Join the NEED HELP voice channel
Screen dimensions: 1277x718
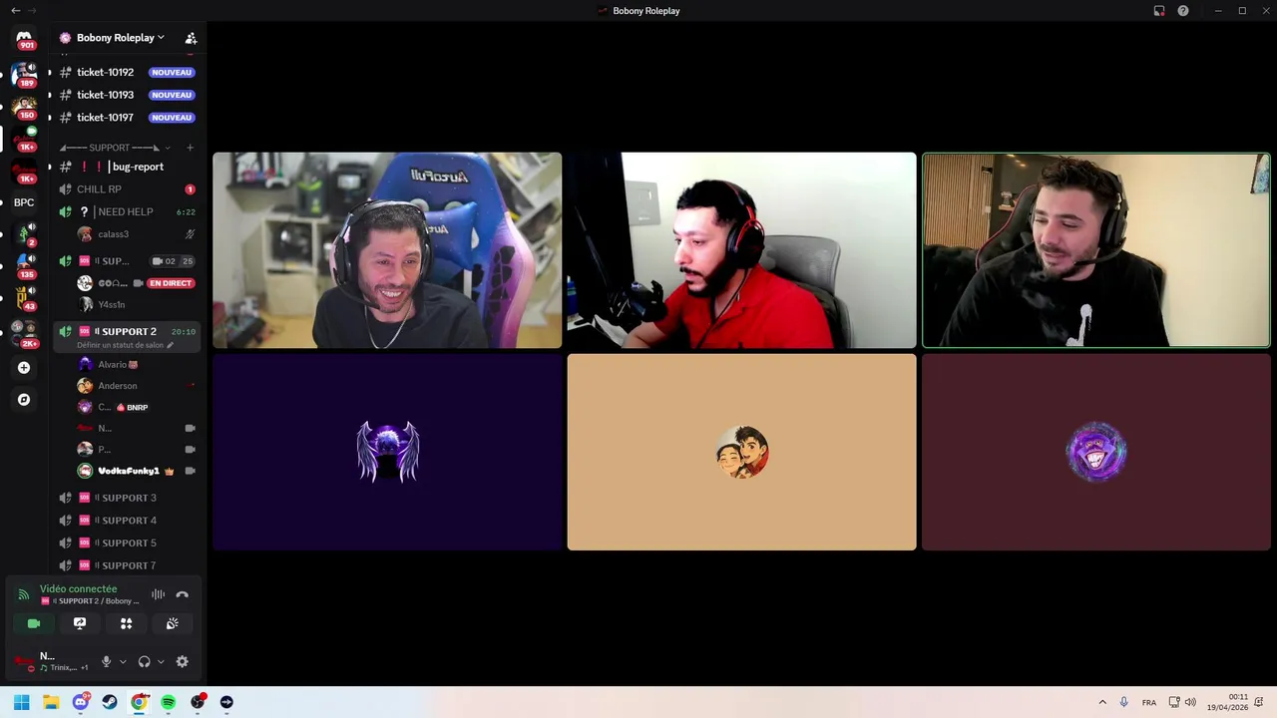[127, 211]
